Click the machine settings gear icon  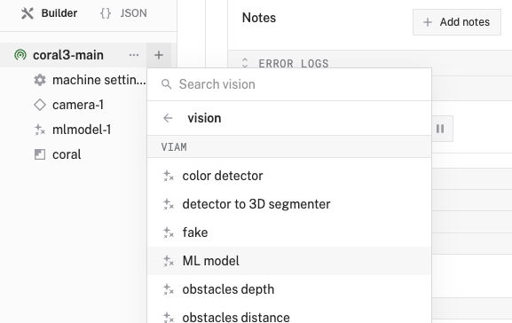(x=40, y=80)
